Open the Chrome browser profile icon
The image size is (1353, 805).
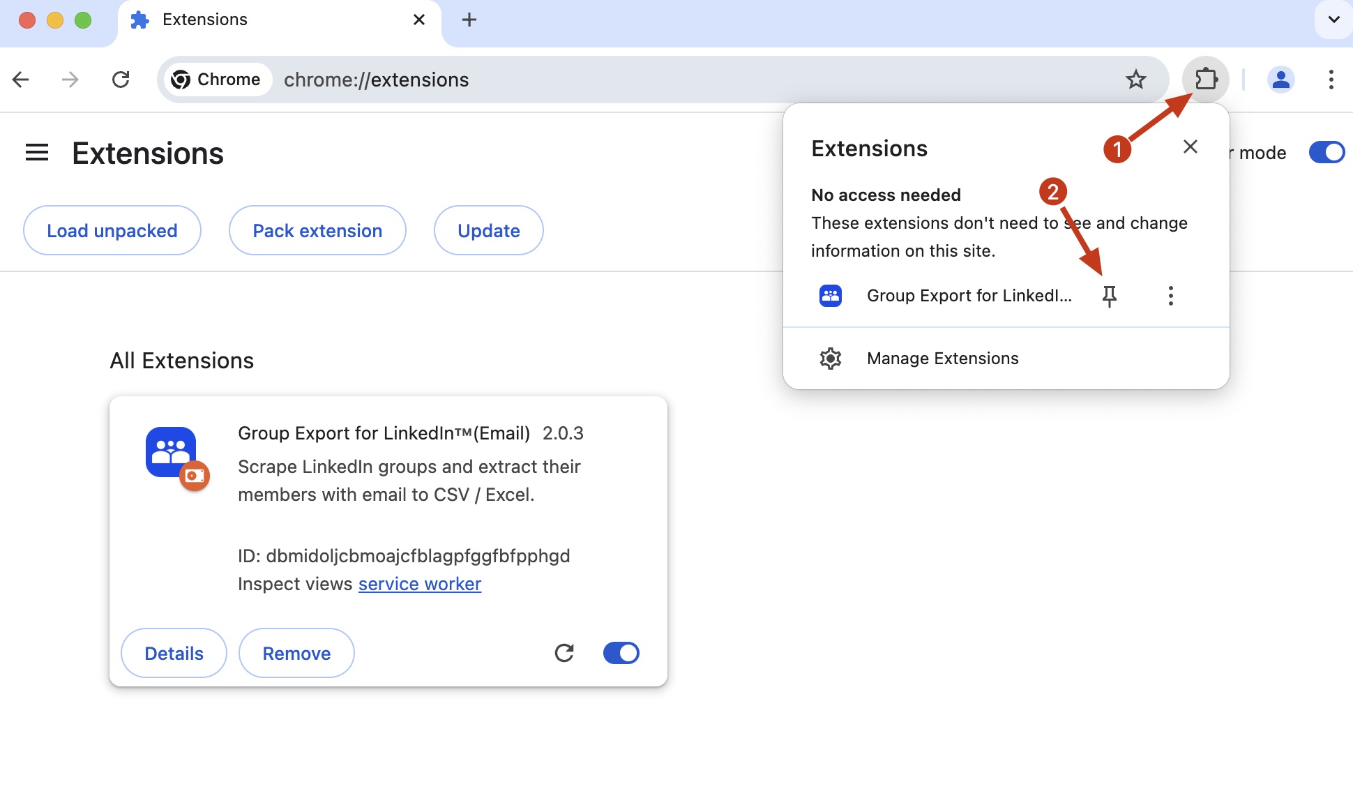pos(1281,79)
